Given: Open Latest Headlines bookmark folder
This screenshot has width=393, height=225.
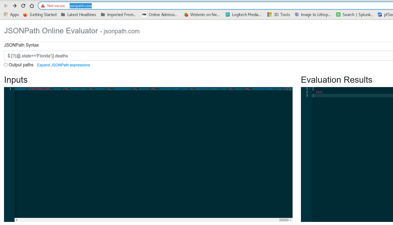Looking at the screenshot, I should (x=78, y=15).
